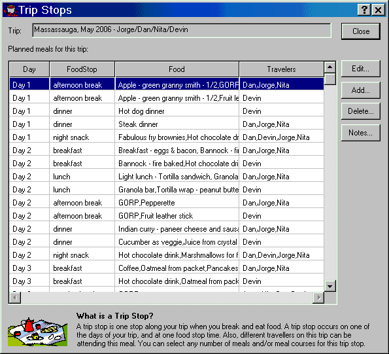This screenshot has width=389, height=354.
Task: Open the Edit... dialog for selected stop
Action: [x=360, y=69]
